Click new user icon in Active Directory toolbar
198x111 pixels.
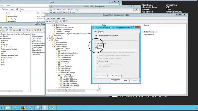27,30
